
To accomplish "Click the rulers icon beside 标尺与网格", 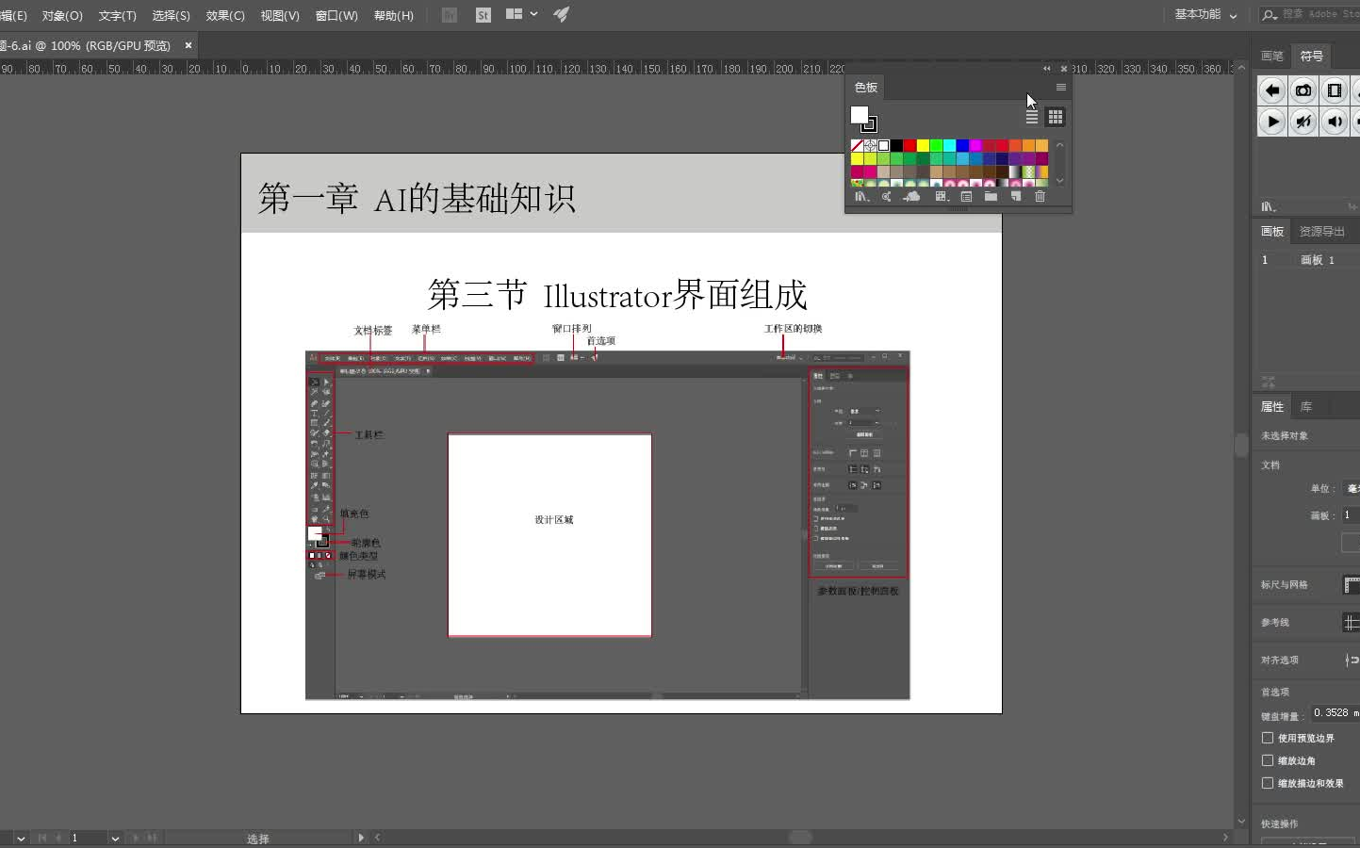I will click(1352, 585).
